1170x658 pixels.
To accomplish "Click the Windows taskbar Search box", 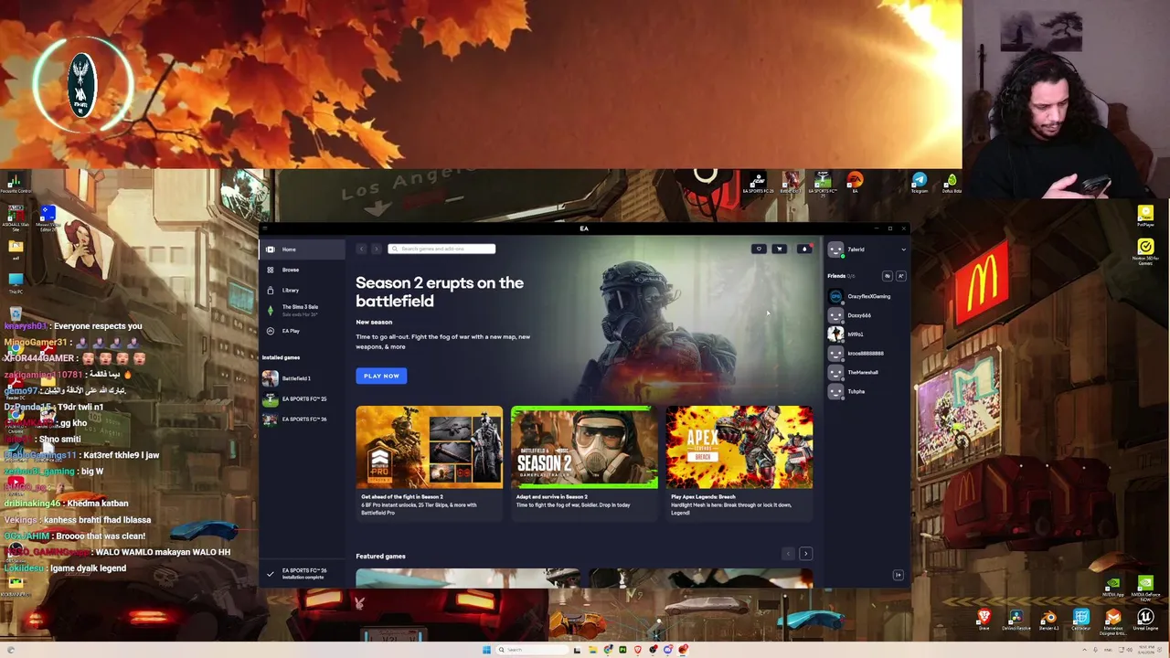I will click(532, 650).
